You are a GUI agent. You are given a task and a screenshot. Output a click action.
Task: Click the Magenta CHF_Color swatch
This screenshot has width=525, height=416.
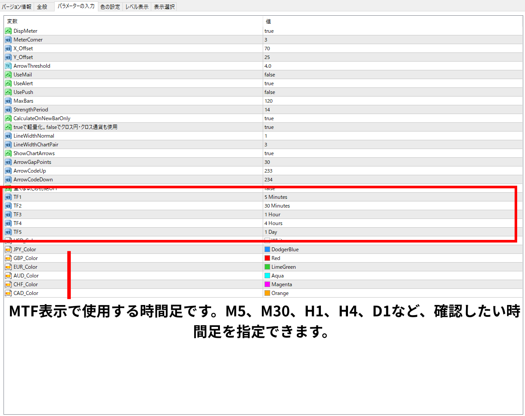(267, 284)
